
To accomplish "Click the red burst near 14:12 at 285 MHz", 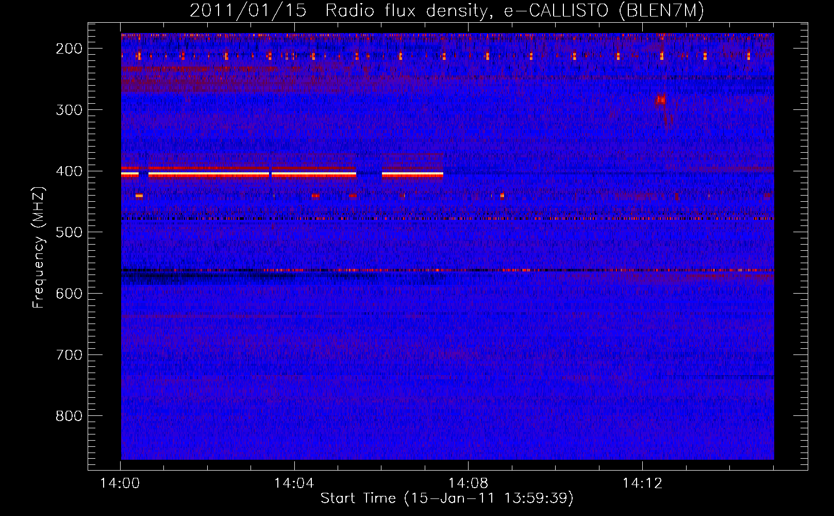I will click(660, 100).
